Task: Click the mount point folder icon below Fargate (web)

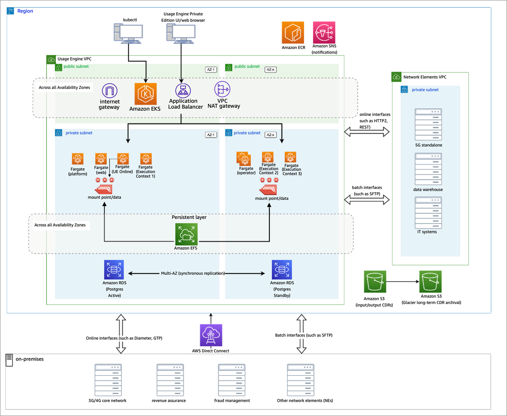Action: click(104, 189)
